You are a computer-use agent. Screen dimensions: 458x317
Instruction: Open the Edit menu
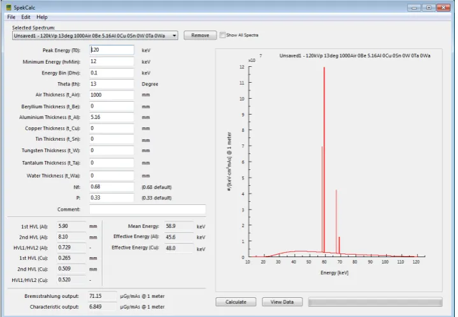click(x=25, y=17)
